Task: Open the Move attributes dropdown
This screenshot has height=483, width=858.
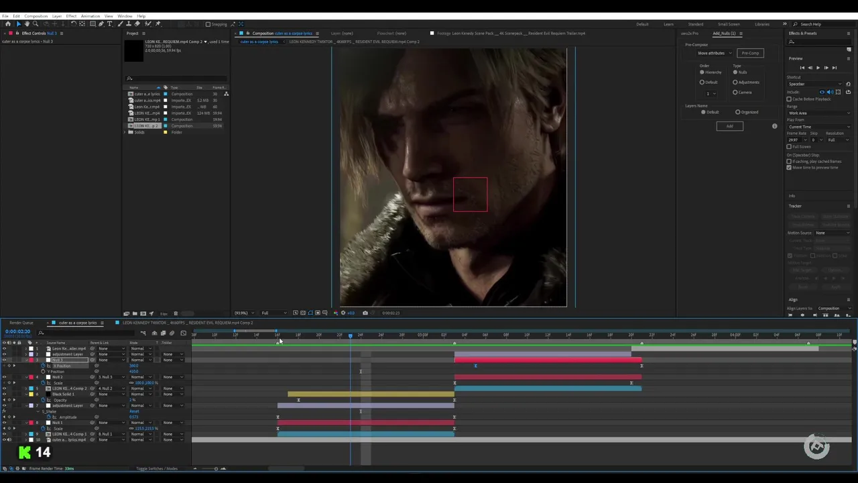Action: tap(715, 53)
